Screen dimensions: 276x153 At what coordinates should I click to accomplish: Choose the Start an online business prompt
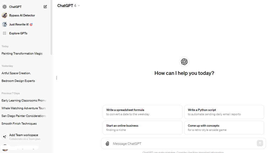143,128
